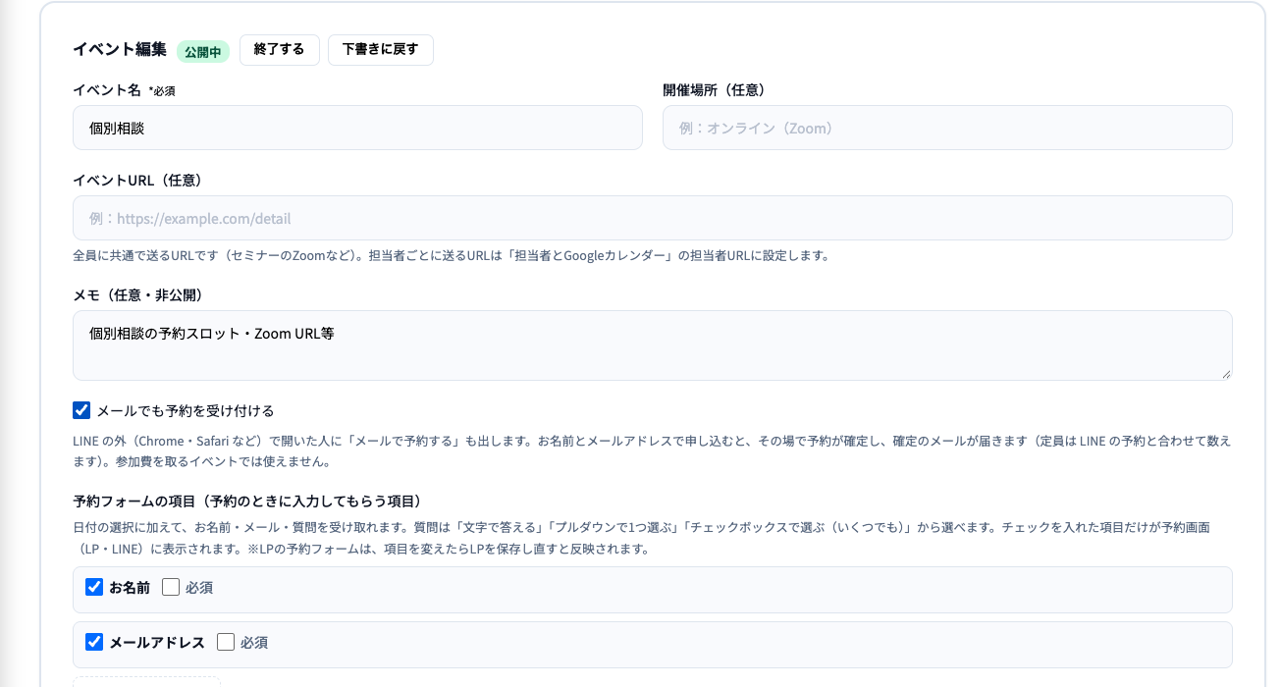This screenshot has height=687, width=1281.
Task: Click the 全員に共通で送るURLです help text
Action: (452, 256)
